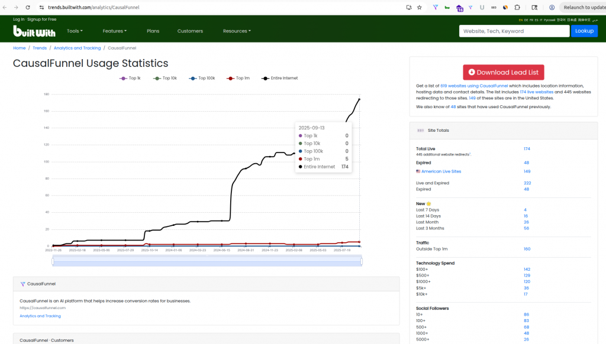This screenshot has height=344, width=606.
Task: Reload the page with the browser refresh icon
Action: click(28, 7)
